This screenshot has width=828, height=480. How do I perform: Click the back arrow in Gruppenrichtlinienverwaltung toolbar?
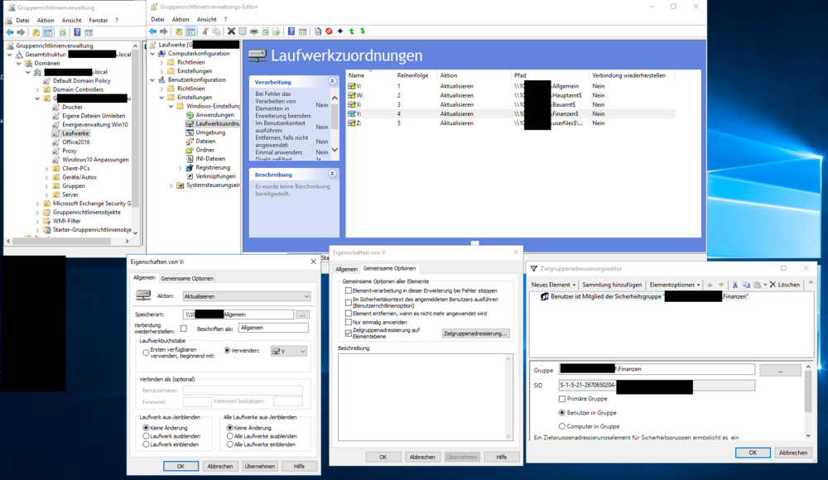click(10, 31)
